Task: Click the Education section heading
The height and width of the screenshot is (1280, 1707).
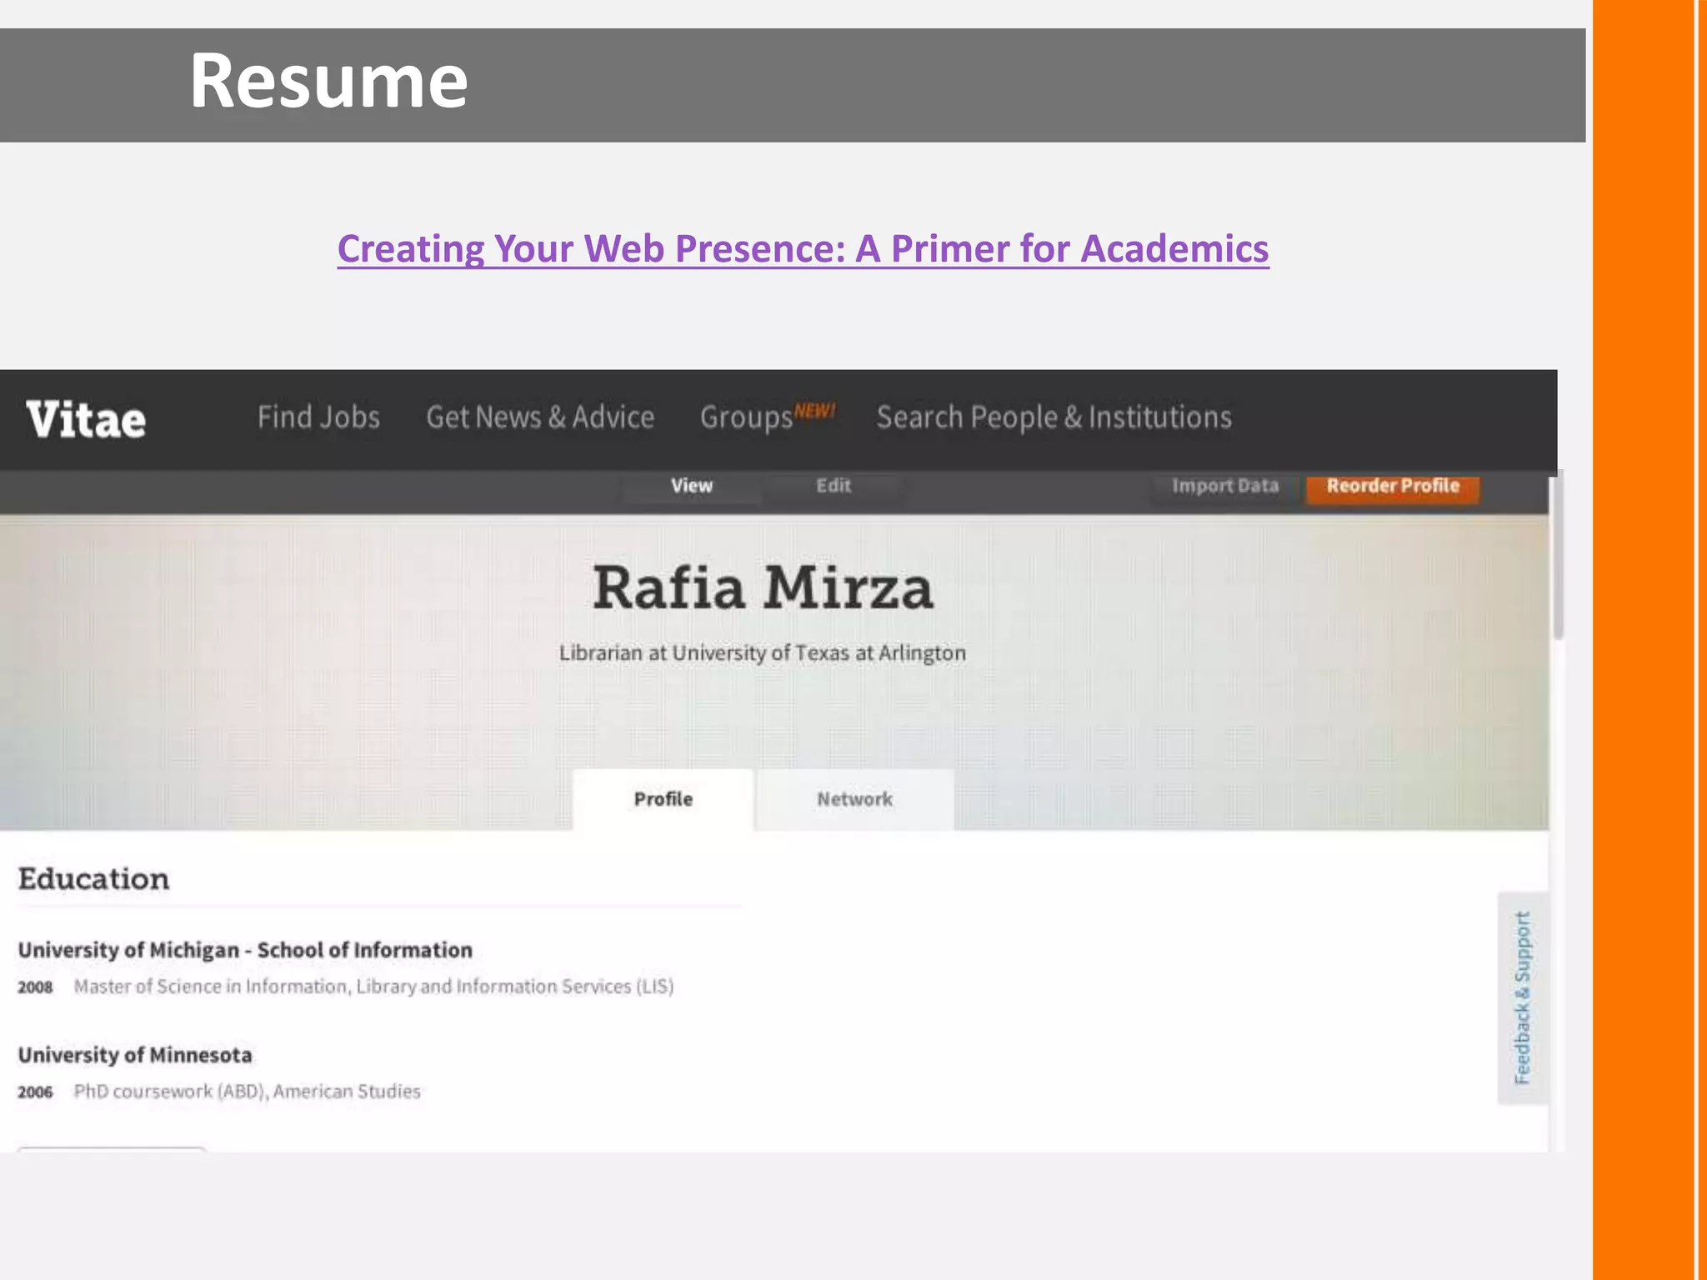Action: pos(93,879)
